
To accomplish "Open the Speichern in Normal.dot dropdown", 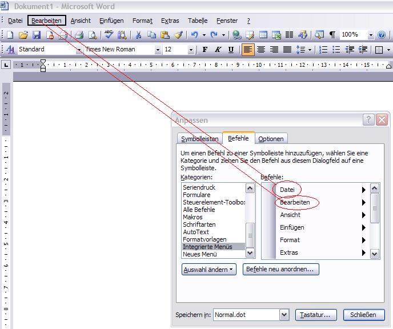I will (284, 315).
